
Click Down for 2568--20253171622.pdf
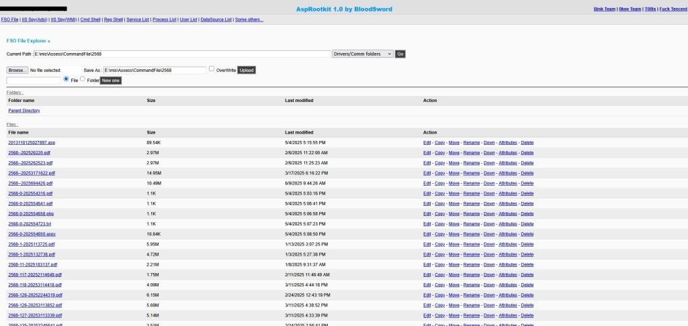point(489,173)
